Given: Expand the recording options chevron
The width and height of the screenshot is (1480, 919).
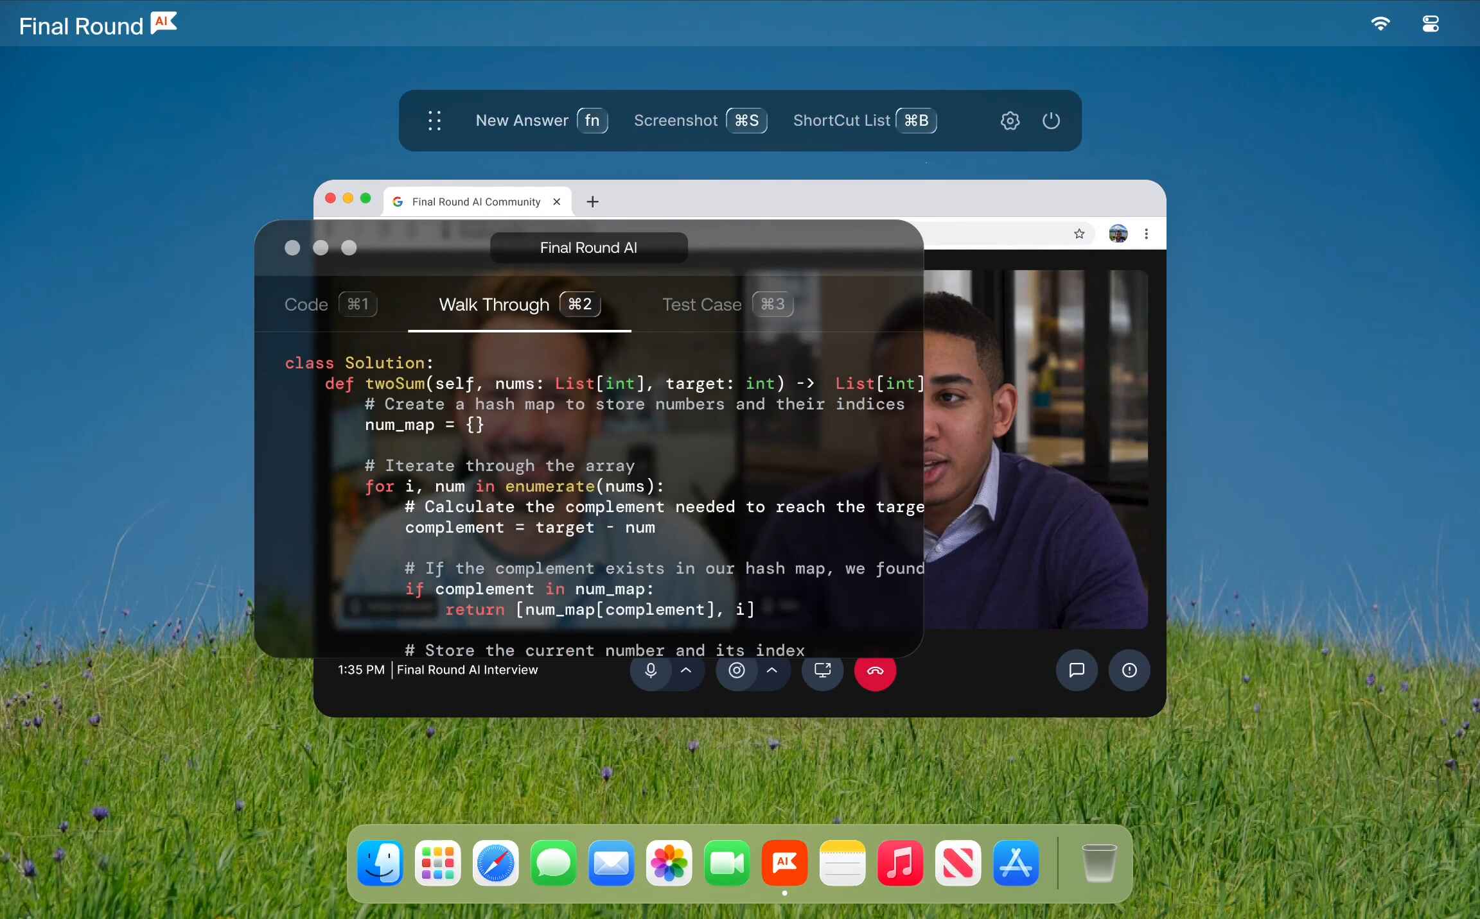Looking at the screenshot, I should tap(771, 671).
